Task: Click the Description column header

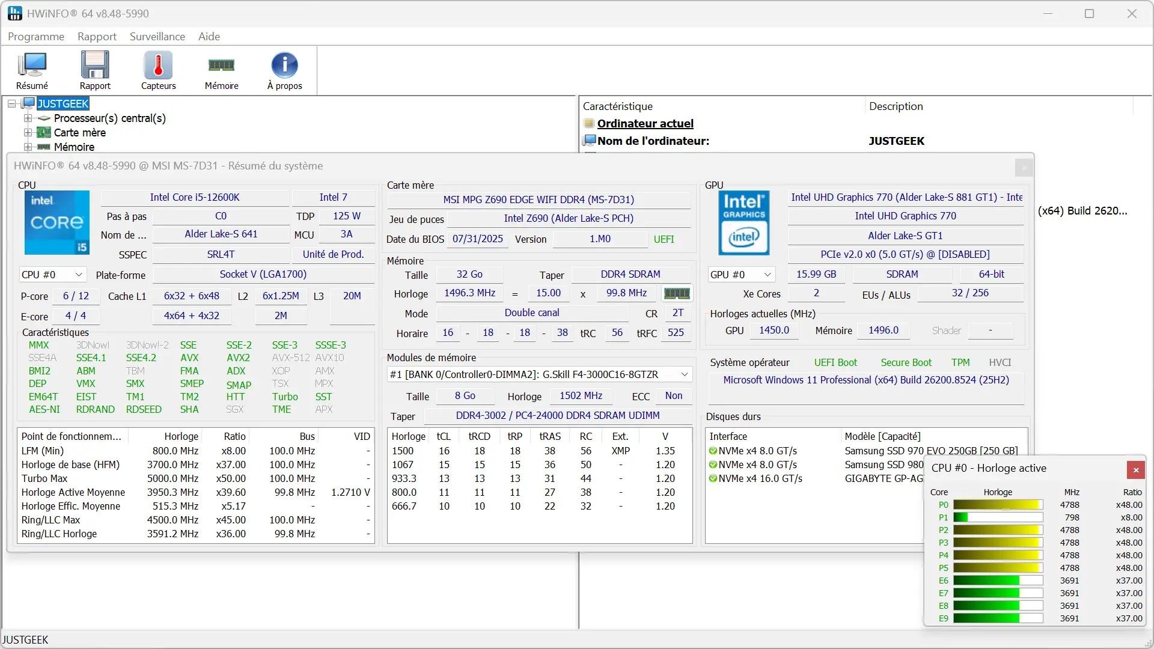Action: 999,106
